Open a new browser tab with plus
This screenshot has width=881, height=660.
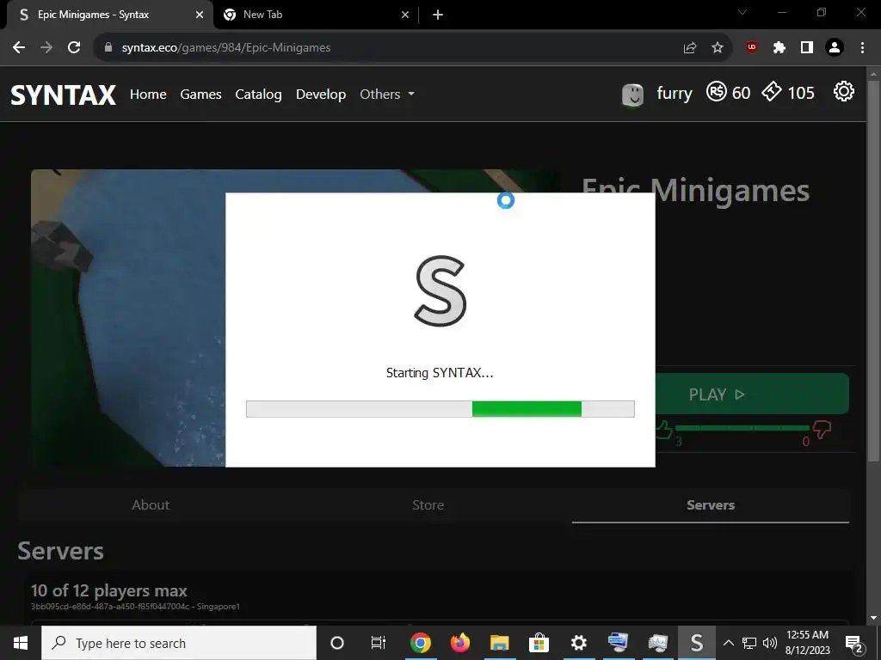[x=438, y=15]
